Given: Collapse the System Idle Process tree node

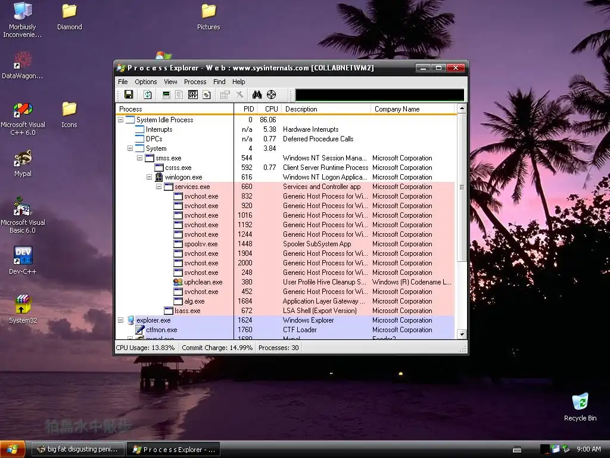Looking at the screenshot, I should [x=120, y=119].
